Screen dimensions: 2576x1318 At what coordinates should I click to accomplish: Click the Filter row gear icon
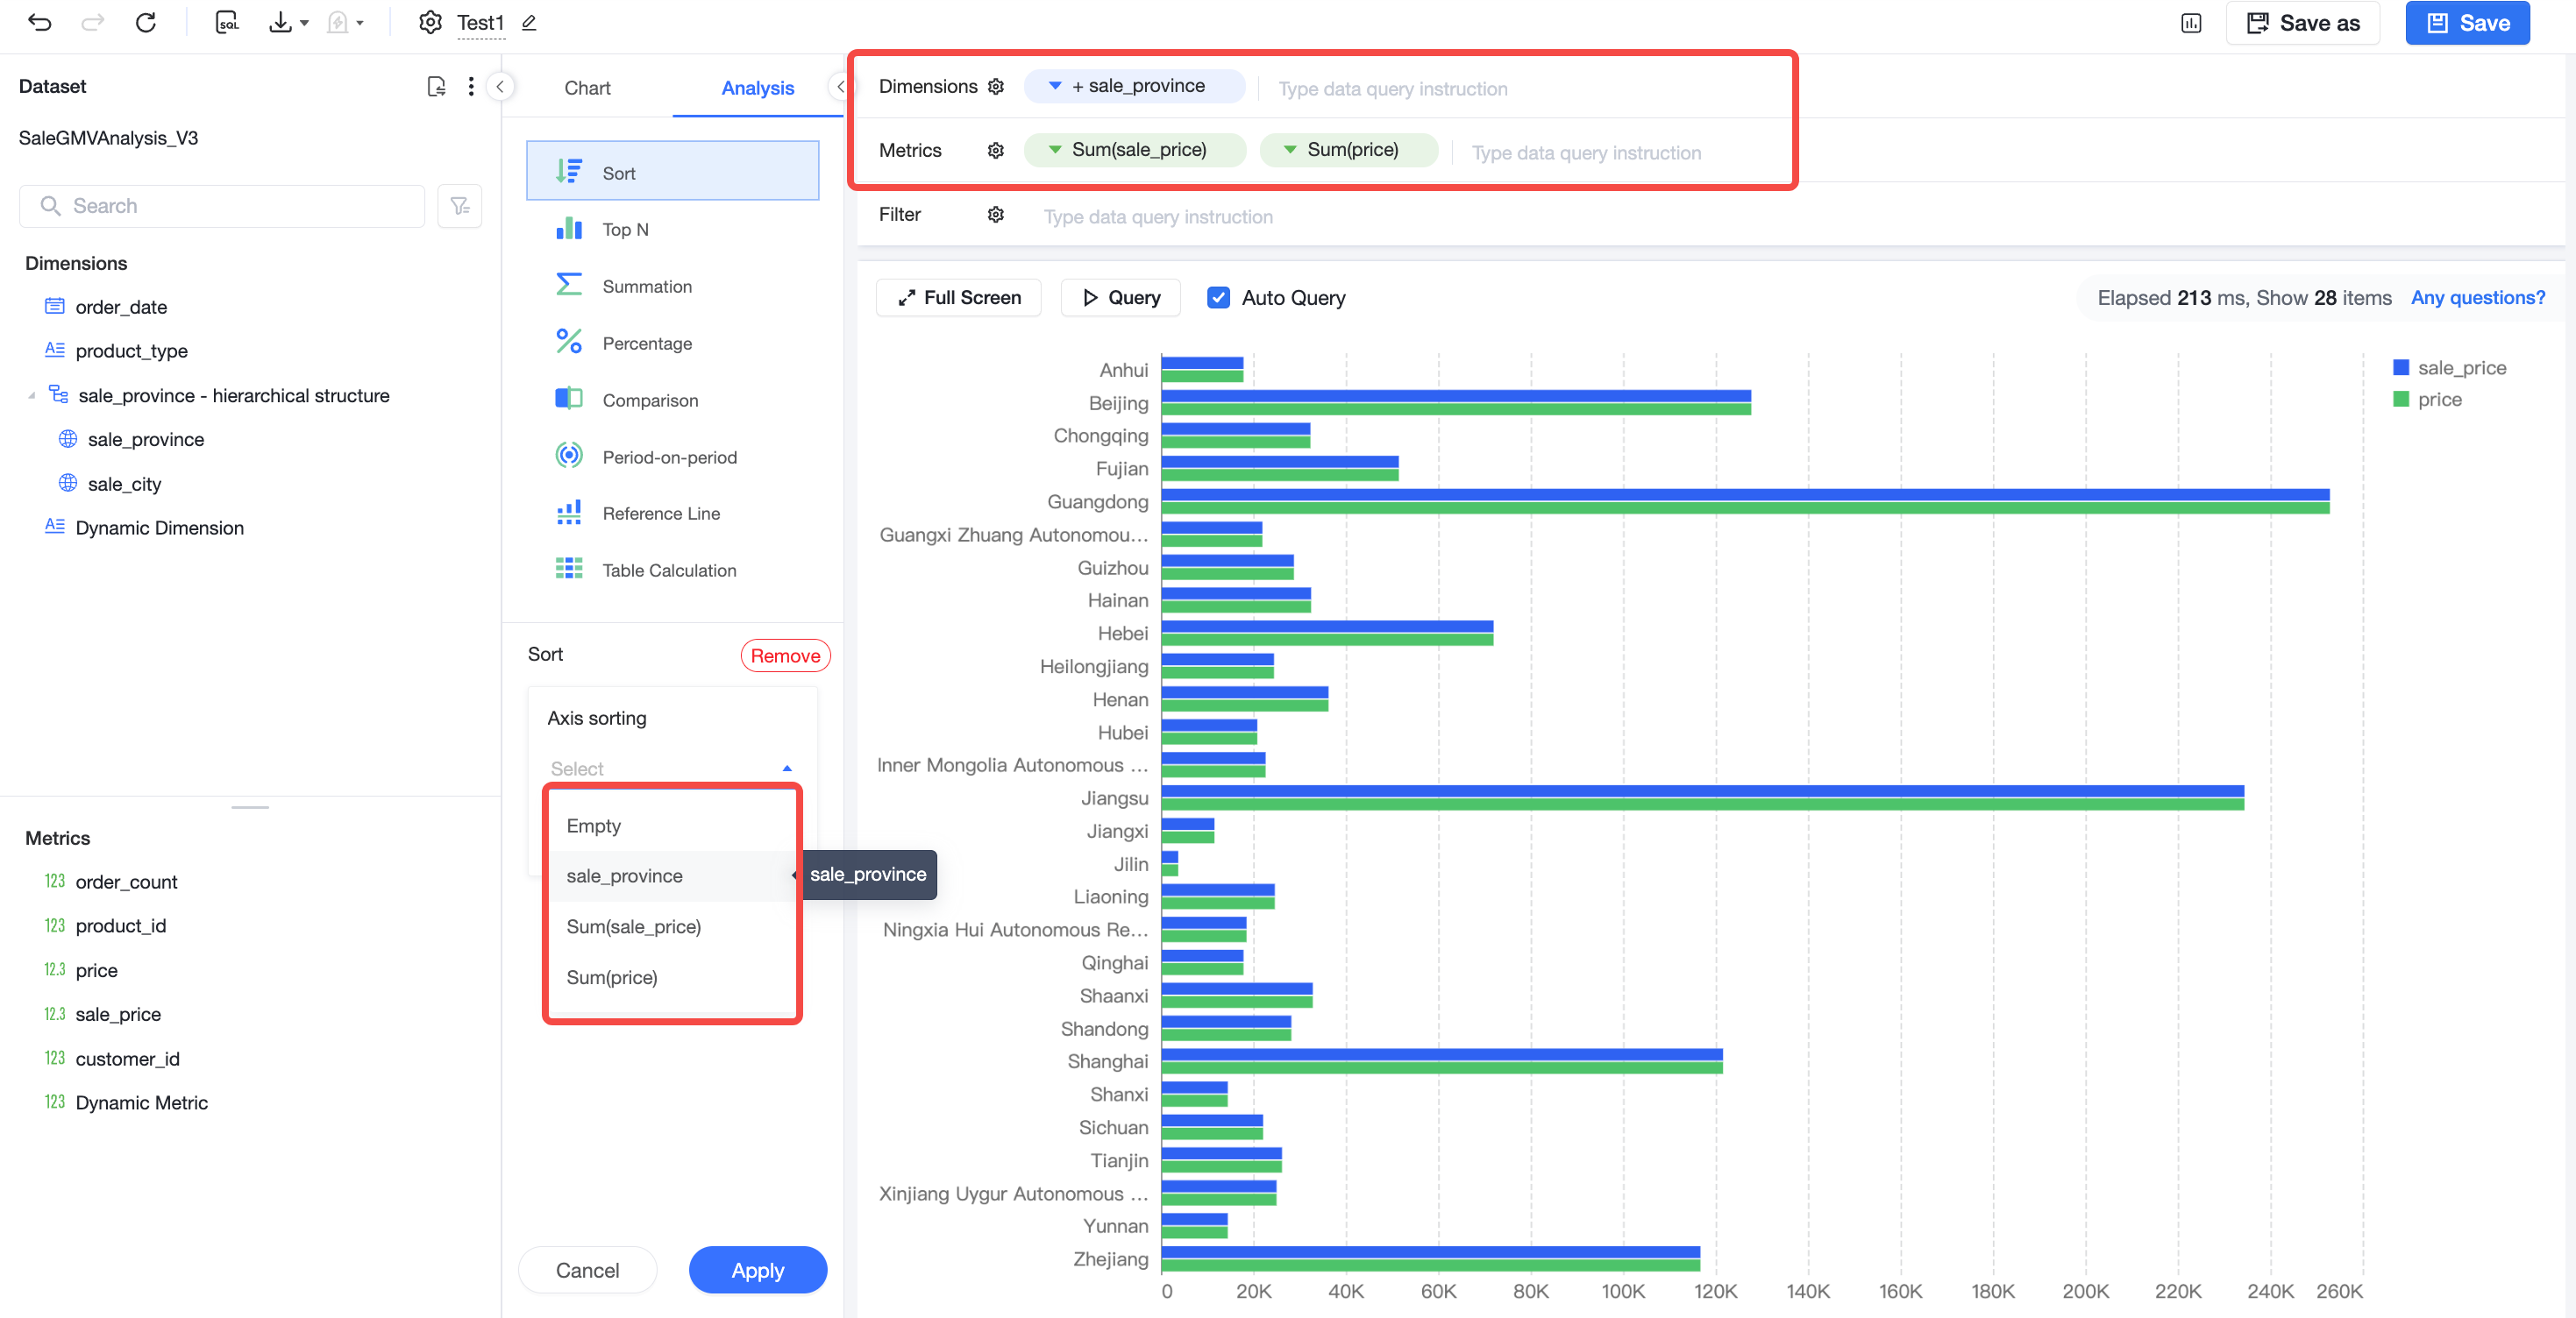point(996,215)
